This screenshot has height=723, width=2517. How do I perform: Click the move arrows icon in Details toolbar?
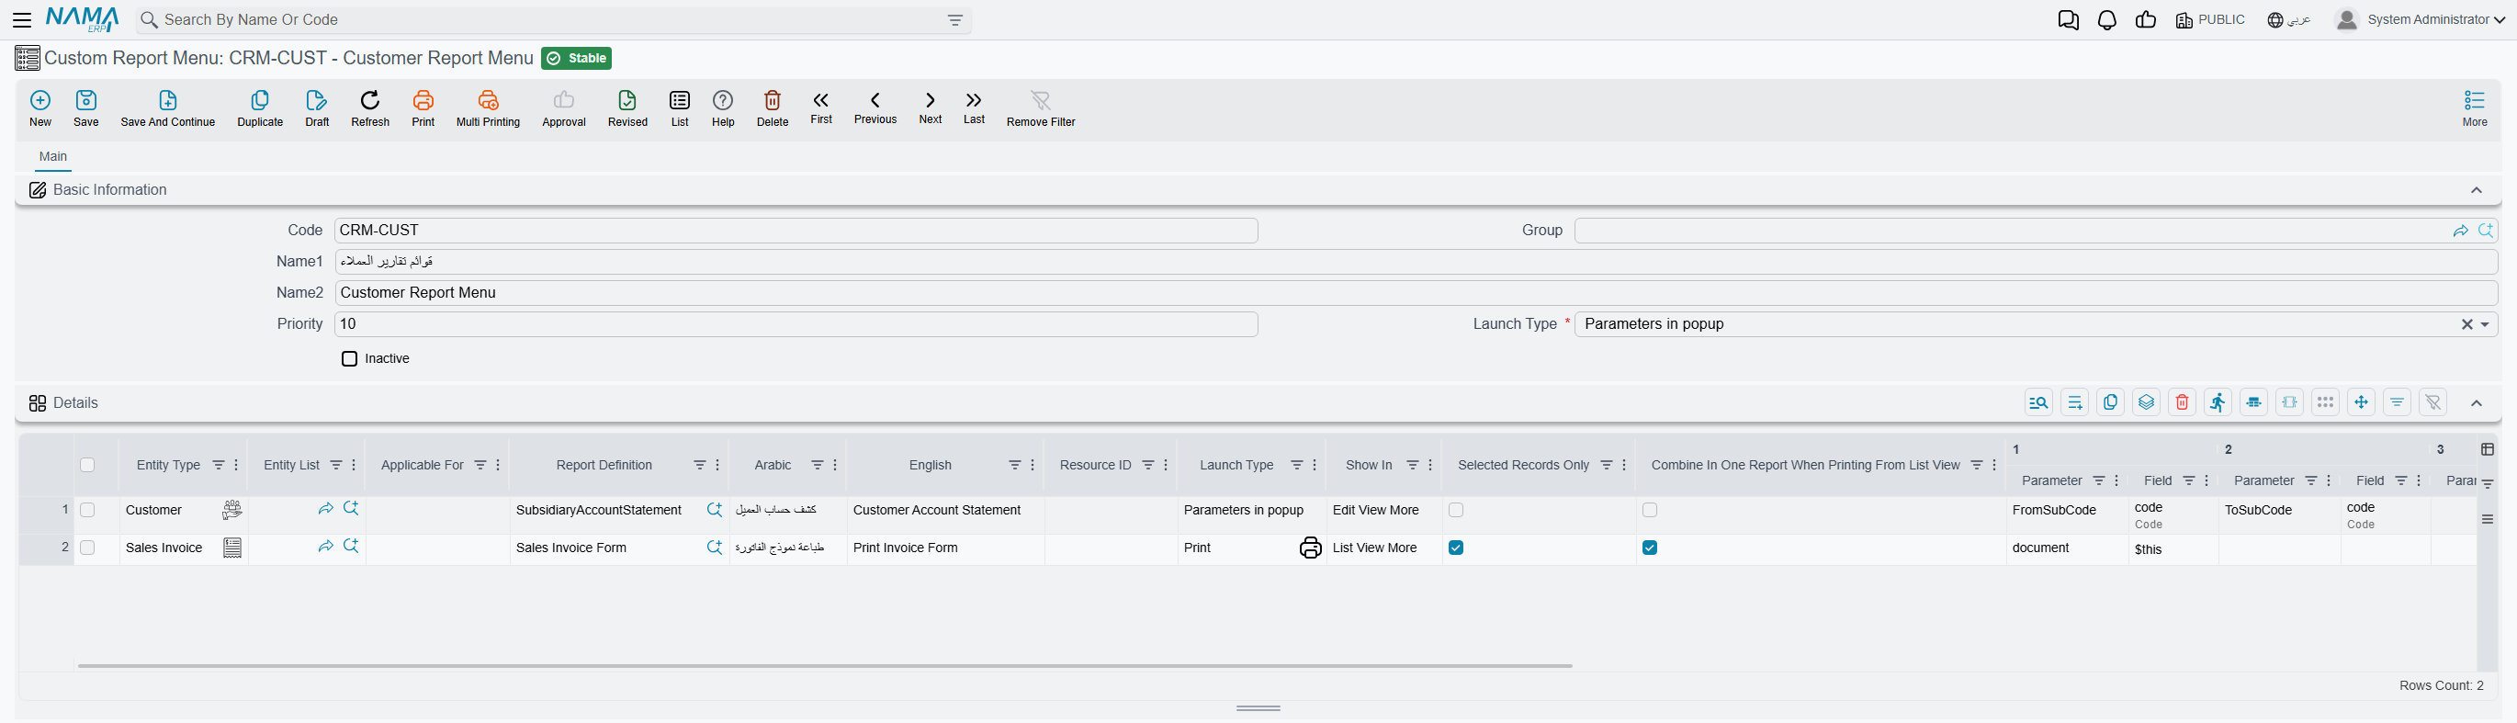(x=2361, y=402)
